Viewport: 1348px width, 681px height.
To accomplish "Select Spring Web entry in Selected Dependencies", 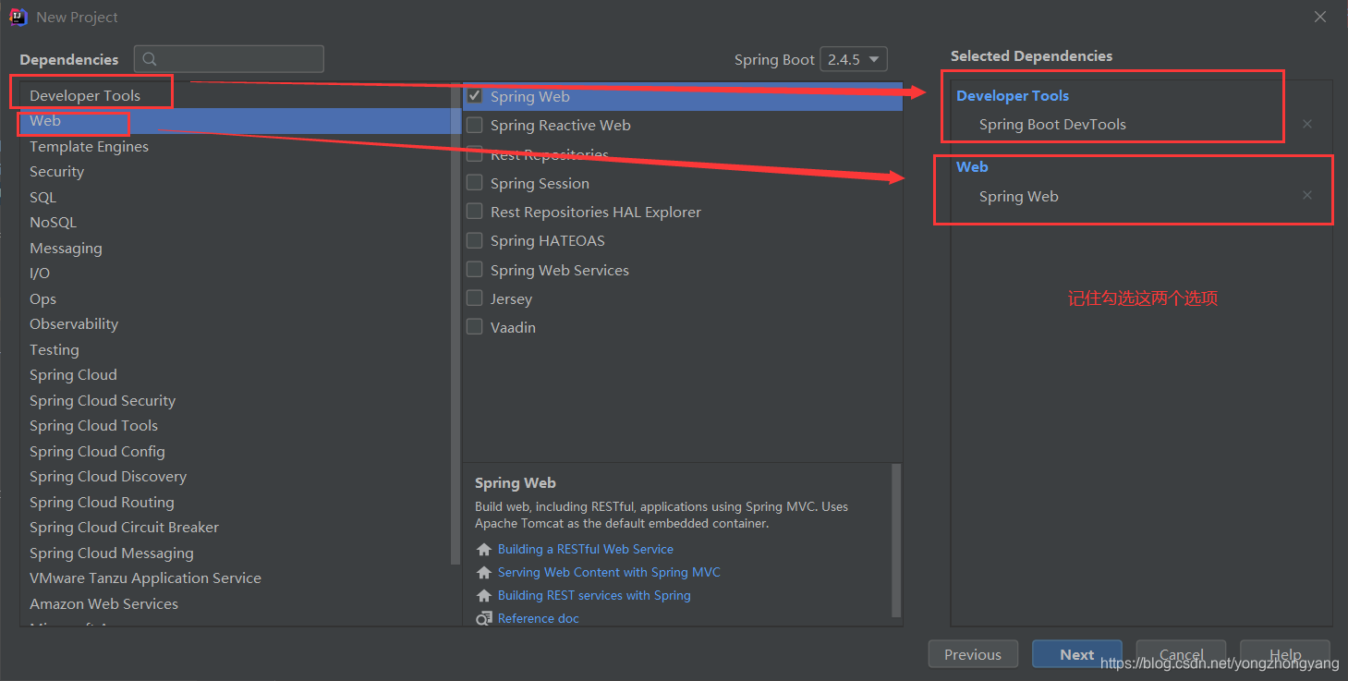I will tap(1019, 196).
